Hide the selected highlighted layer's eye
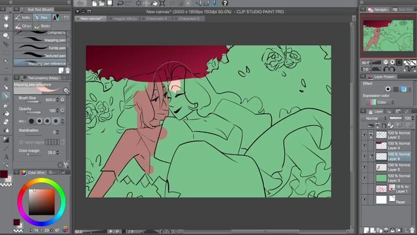Image resolution: width=417 pixels, height=235 pixels. 364,157
